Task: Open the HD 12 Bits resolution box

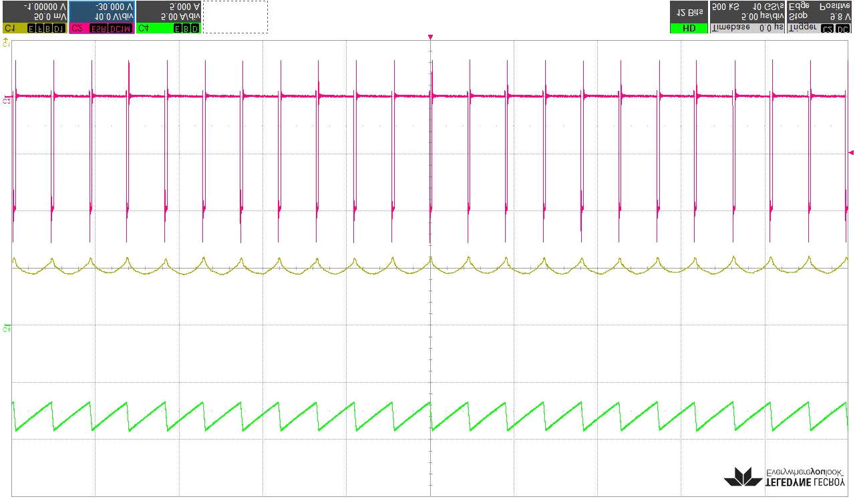Action: [688, 17]
